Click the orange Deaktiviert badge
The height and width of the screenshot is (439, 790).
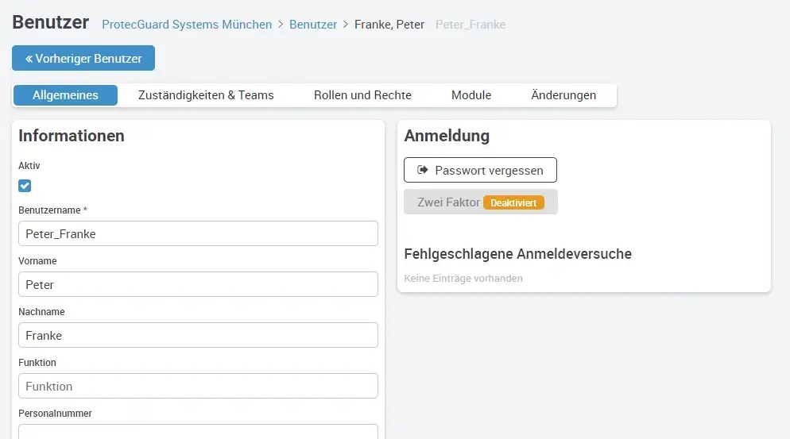(x=513, y=202)
